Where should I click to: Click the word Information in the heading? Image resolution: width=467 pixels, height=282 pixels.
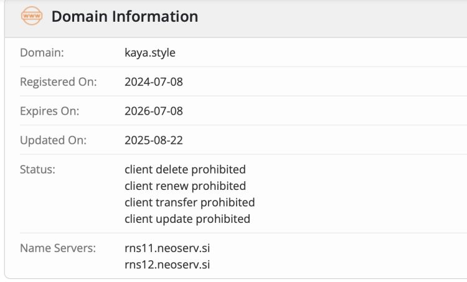pyautogui.click(x=154, y=17)
